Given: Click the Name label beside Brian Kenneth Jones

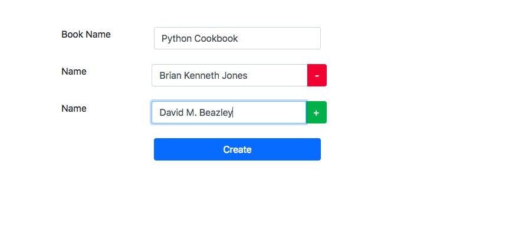Looking at the screenshot, I should click(x=74, y=72).
